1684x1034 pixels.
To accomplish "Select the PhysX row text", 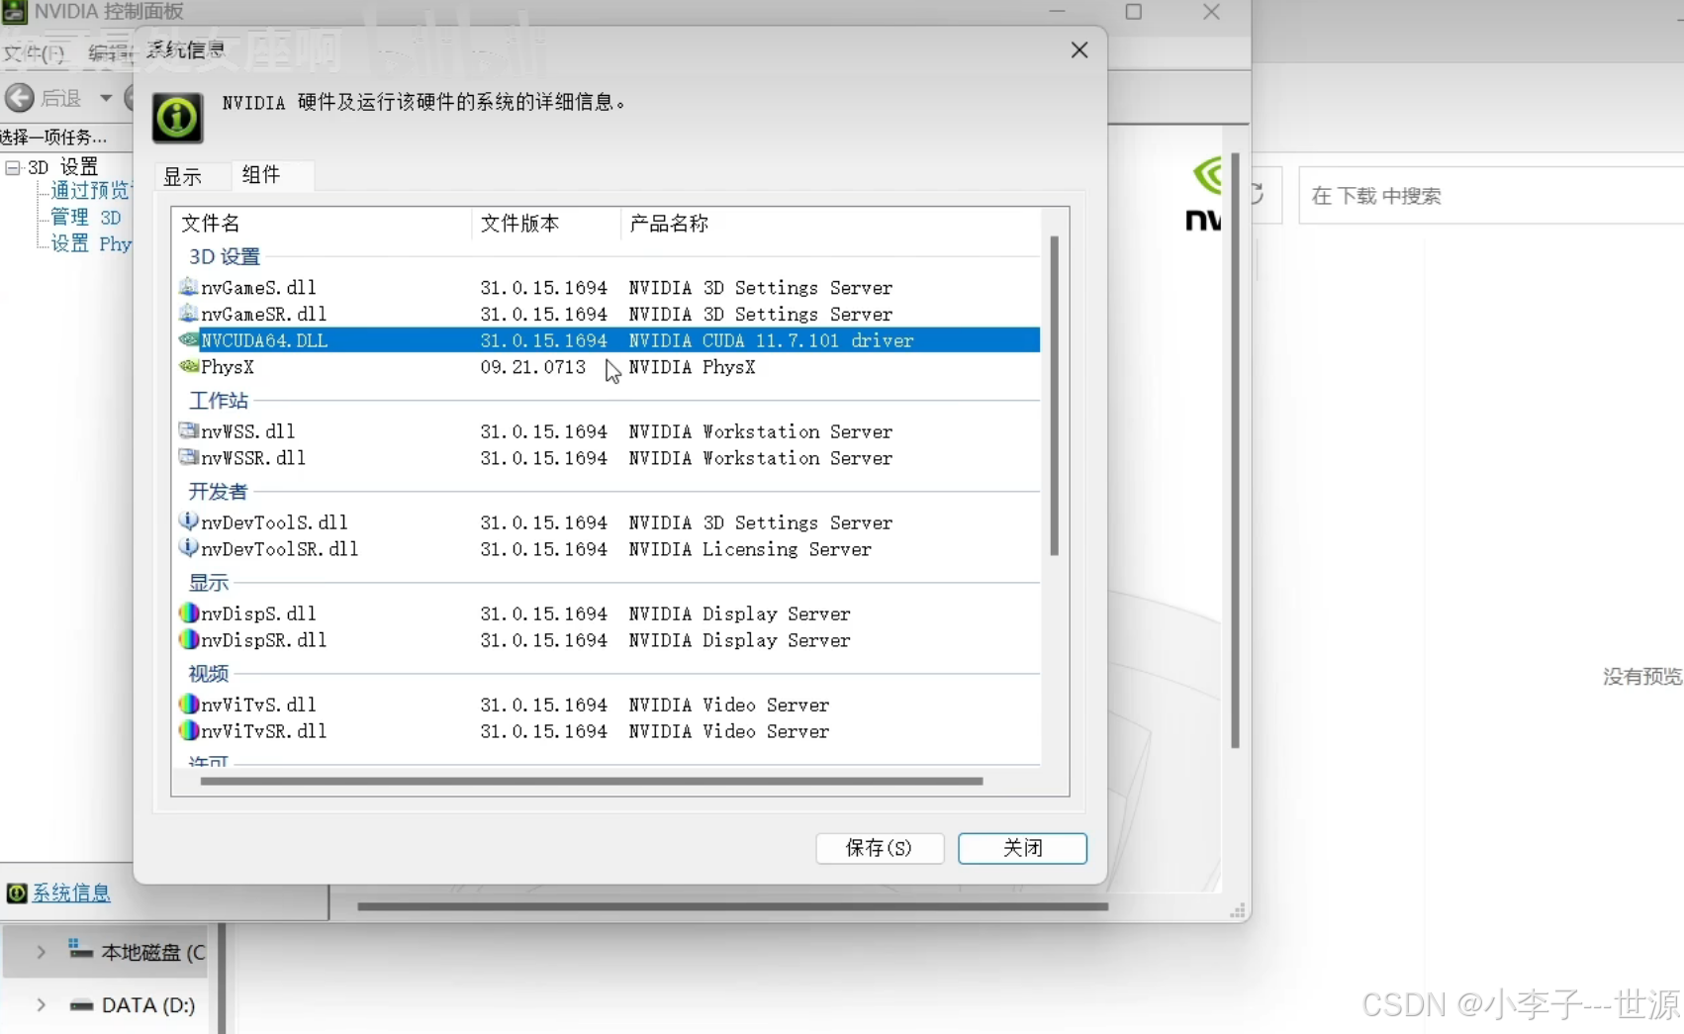I will point(228,367).
